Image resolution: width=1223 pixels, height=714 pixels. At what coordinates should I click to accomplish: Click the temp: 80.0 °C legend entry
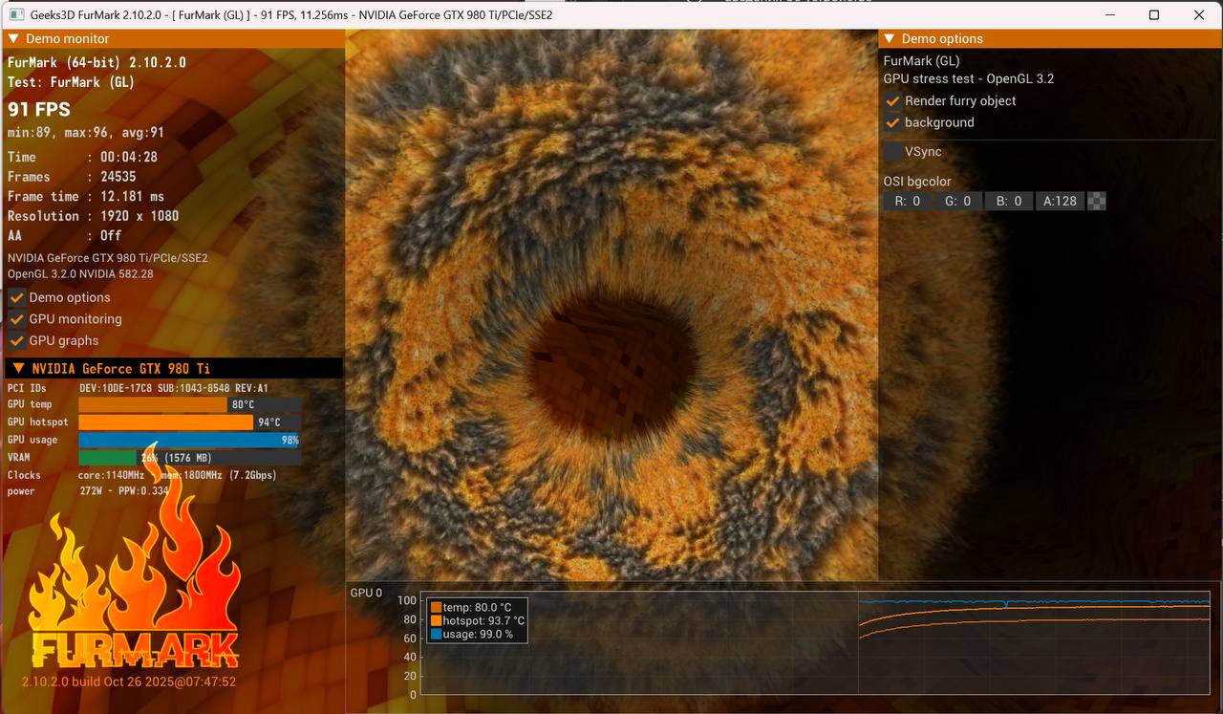click(x=471, y=608)
